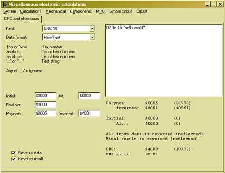Click the 'CRC ascii:' result value
Image resolution: width=225 pixels, height=173 pixels.
pyautogui.click(x=151, y=154)
